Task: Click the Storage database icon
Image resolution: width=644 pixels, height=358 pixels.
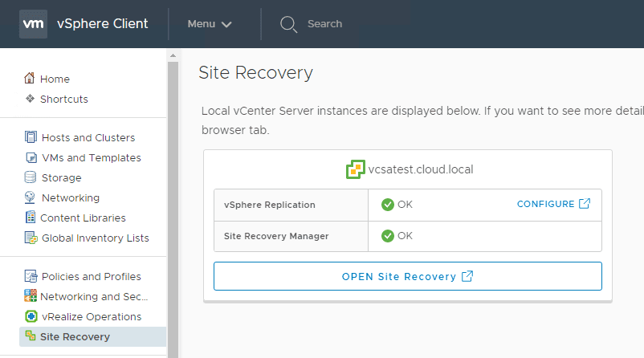Action: click(x=31, y=177)
